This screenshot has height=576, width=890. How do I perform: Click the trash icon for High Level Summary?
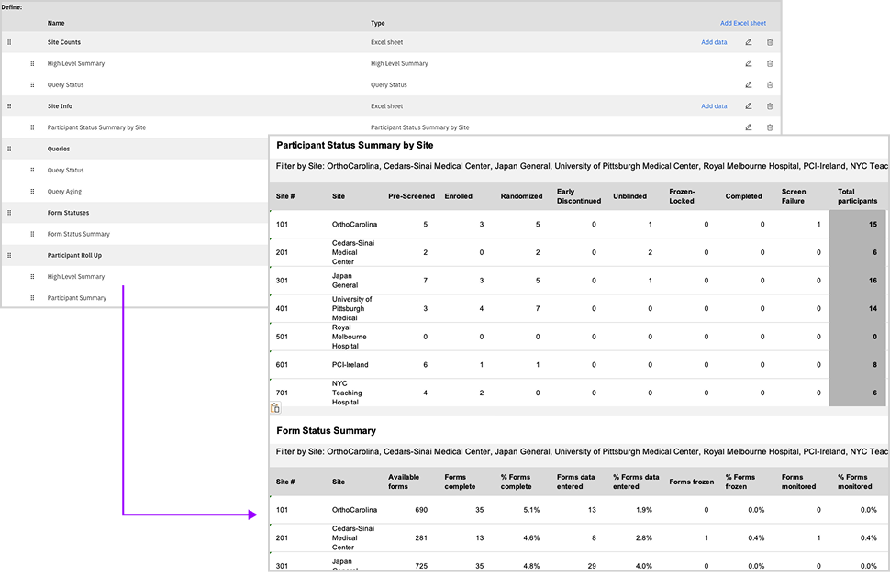(770, 63)
